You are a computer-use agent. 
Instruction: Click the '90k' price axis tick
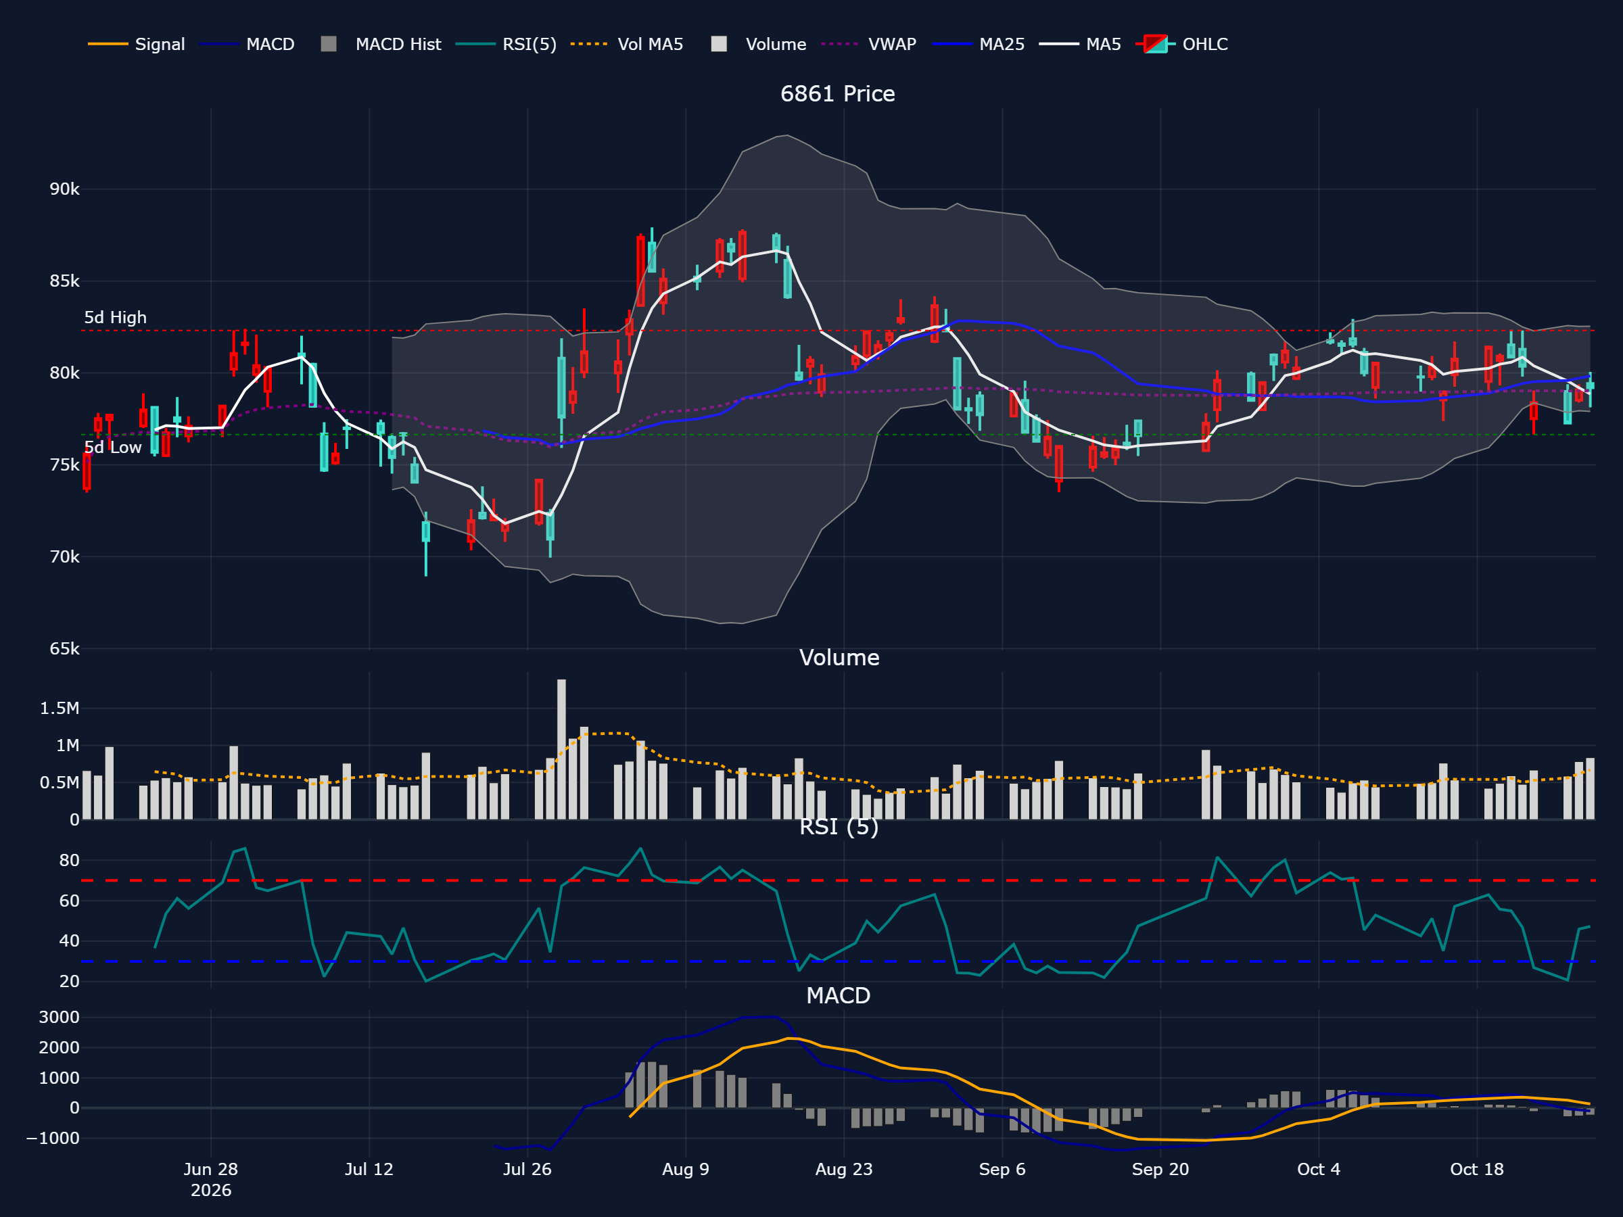point(64,189)
